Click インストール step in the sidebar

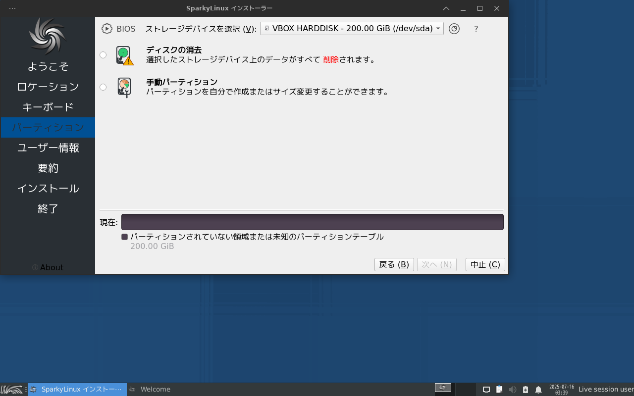(x=48, y=188)
